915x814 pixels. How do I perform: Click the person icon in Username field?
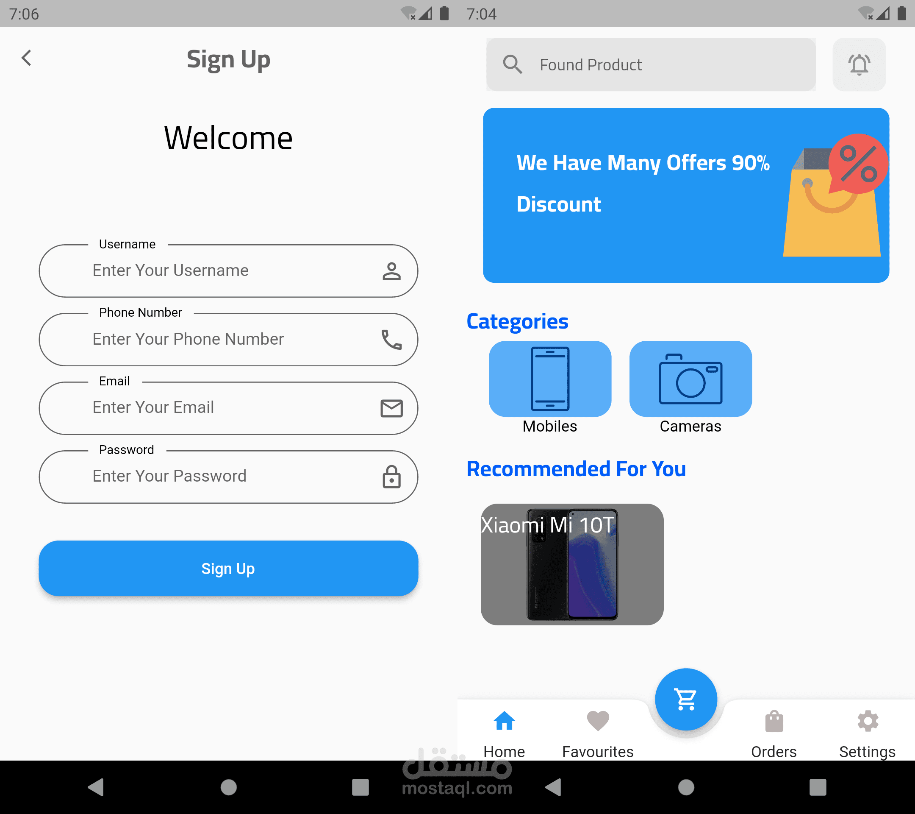(391, 271)
